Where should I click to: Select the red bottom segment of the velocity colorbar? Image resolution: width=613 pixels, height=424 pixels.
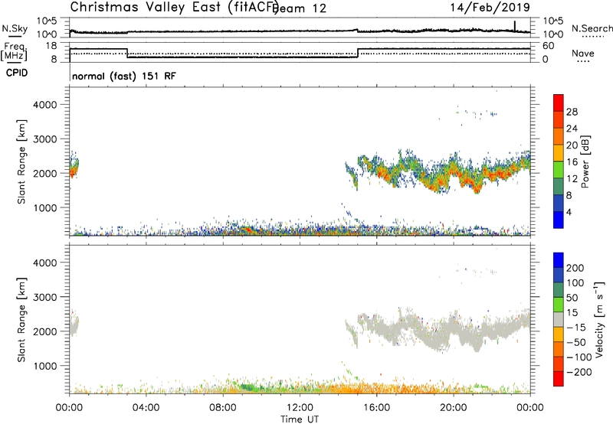click(559, 379)
